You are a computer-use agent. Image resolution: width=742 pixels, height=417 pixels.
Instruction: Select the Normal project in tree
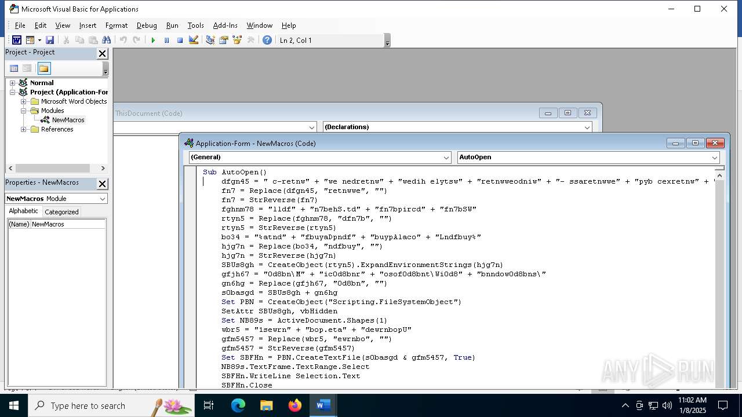click(x=41, y=83)
